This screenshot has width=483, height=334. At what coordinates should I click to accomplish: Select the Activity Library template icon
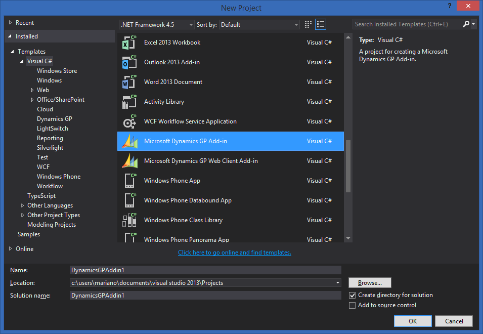[x=129, y=101]
